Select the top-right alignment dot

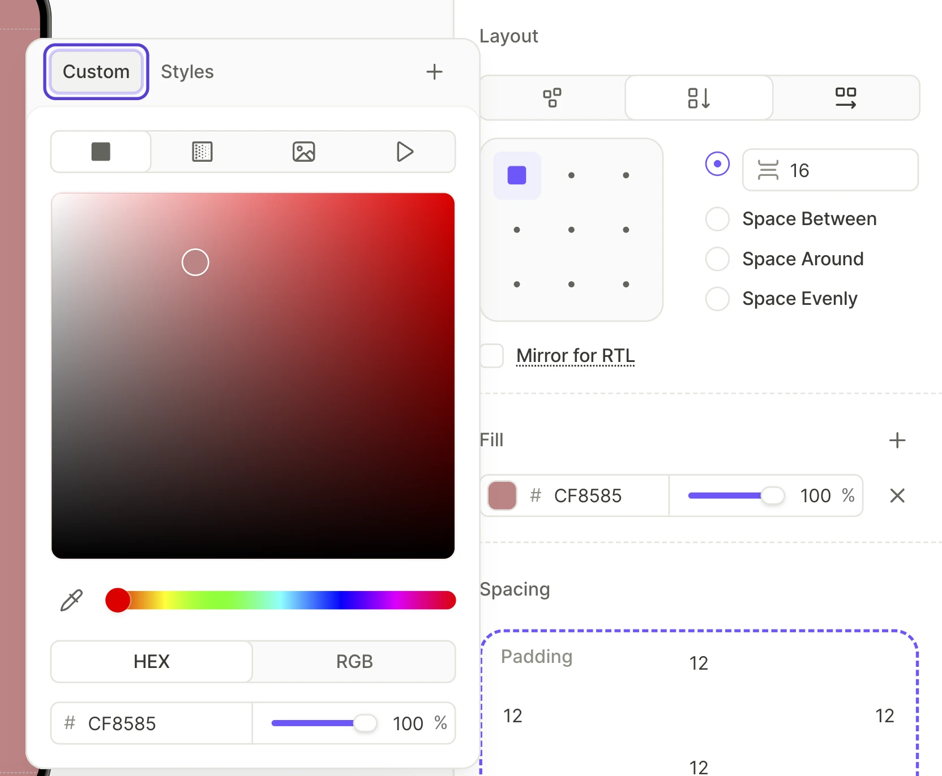(626, 175)
